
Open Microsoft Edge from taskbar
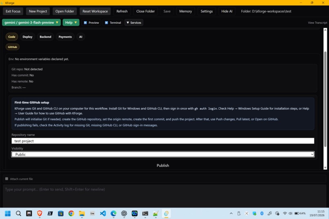[113, 213]
